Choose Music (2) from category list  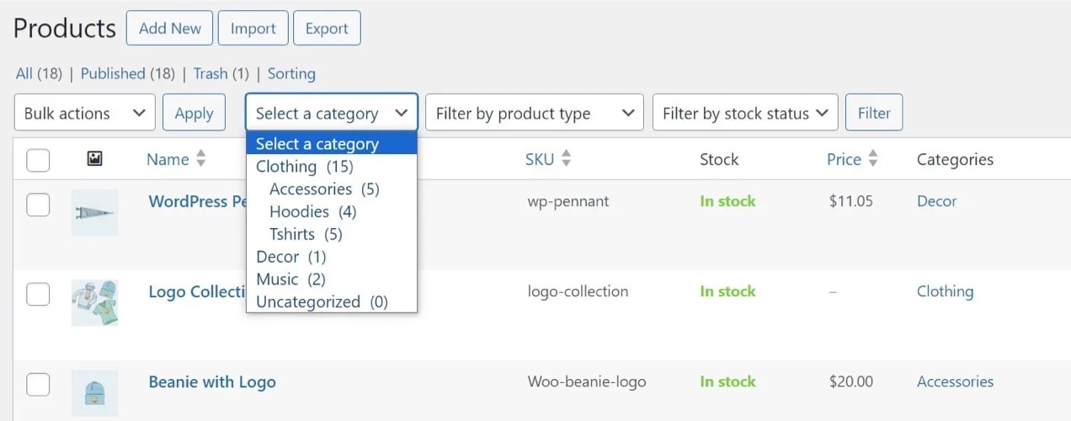[x=290, y=279]
